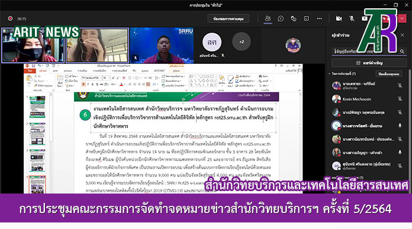Click the green number 6 circle on slide
The height and width of the screenshot is (229, 412).
85,115
